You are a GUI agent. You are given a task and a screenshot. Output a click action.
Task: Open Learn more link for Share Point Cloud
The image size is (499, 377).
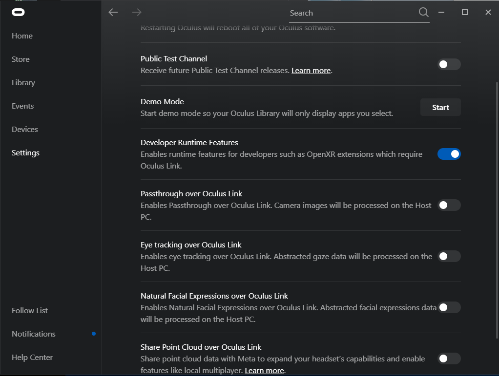click(264, 371)
